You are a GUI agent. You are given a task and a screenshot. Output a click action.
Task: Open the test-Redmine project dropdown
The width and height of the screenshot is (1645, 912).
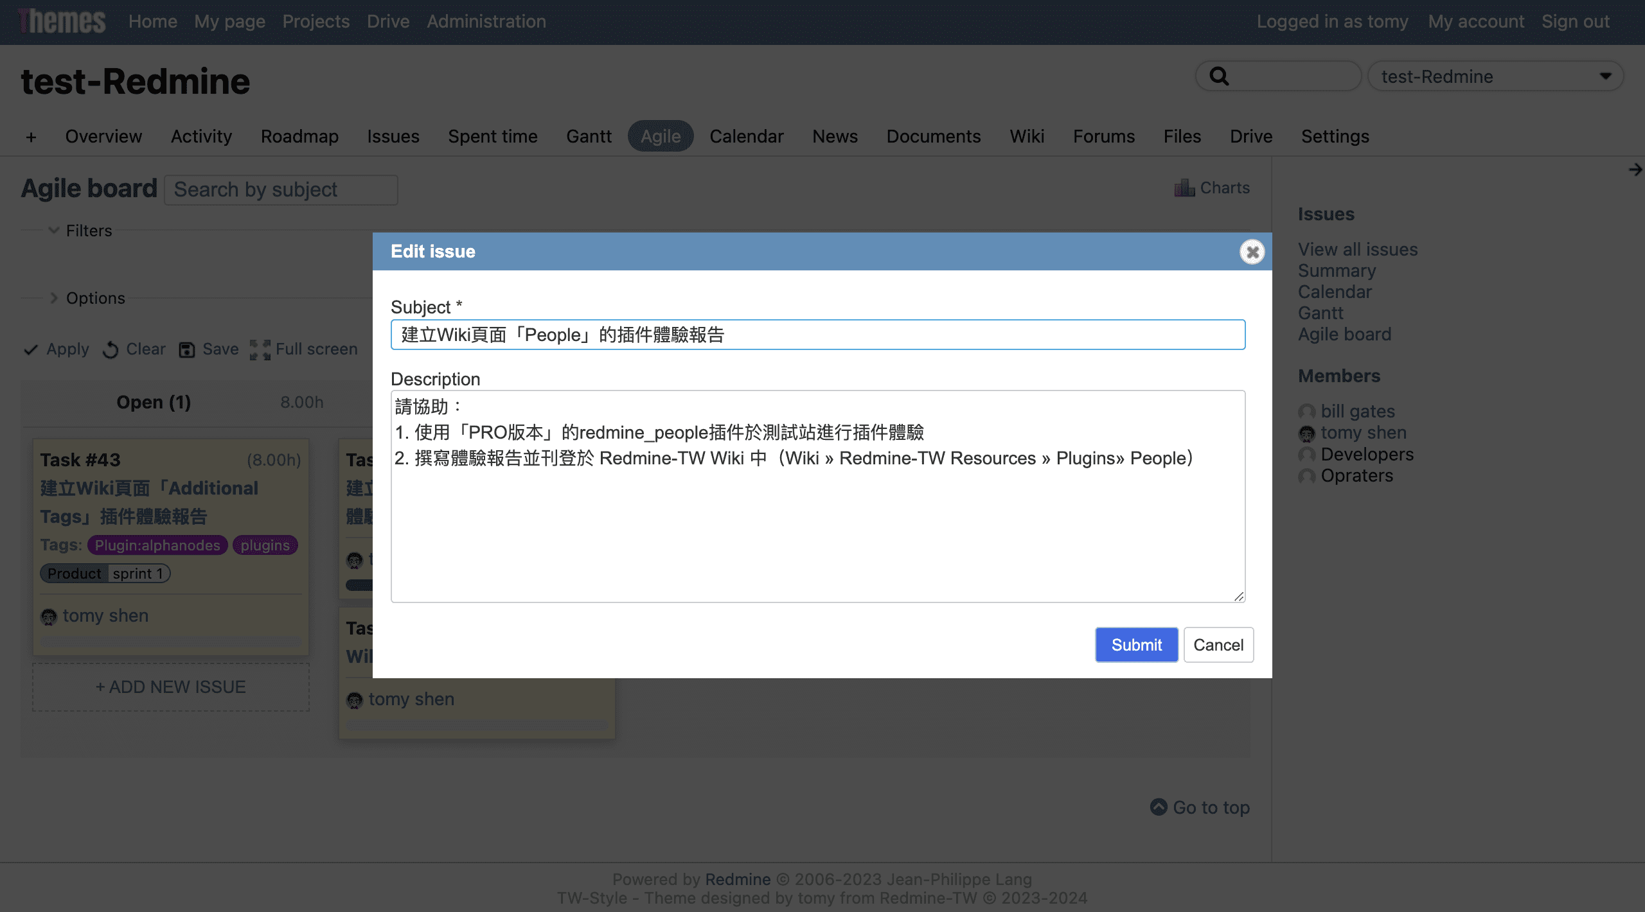coord(1495,76)
